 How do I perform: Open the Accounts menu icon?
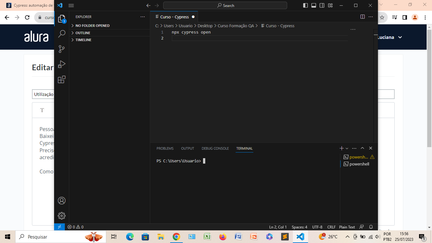(62, 201)
